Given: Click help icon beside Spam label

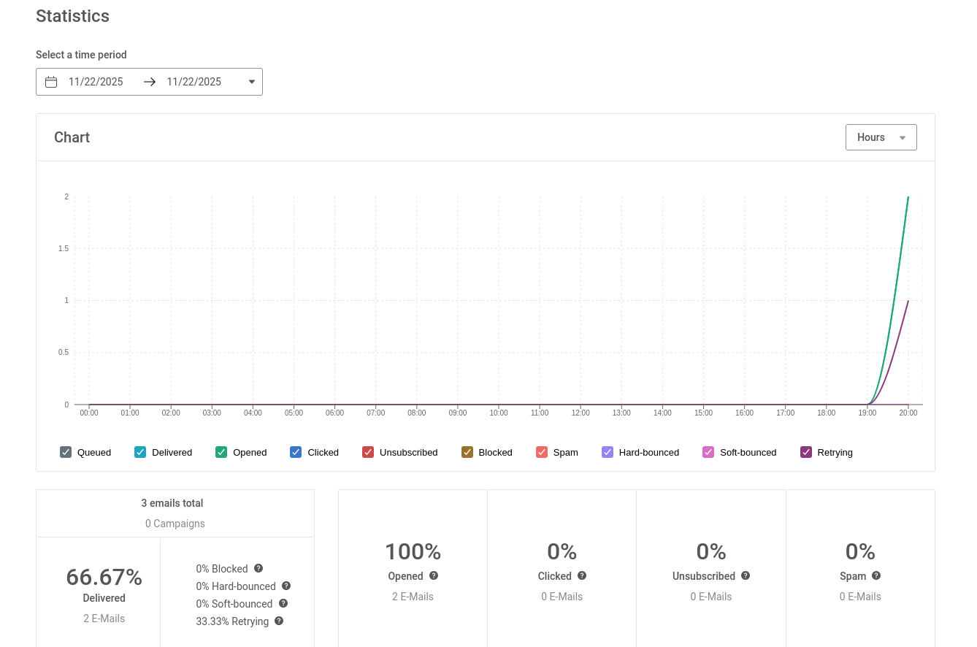Looking at the screenshot, I should 876,575.
